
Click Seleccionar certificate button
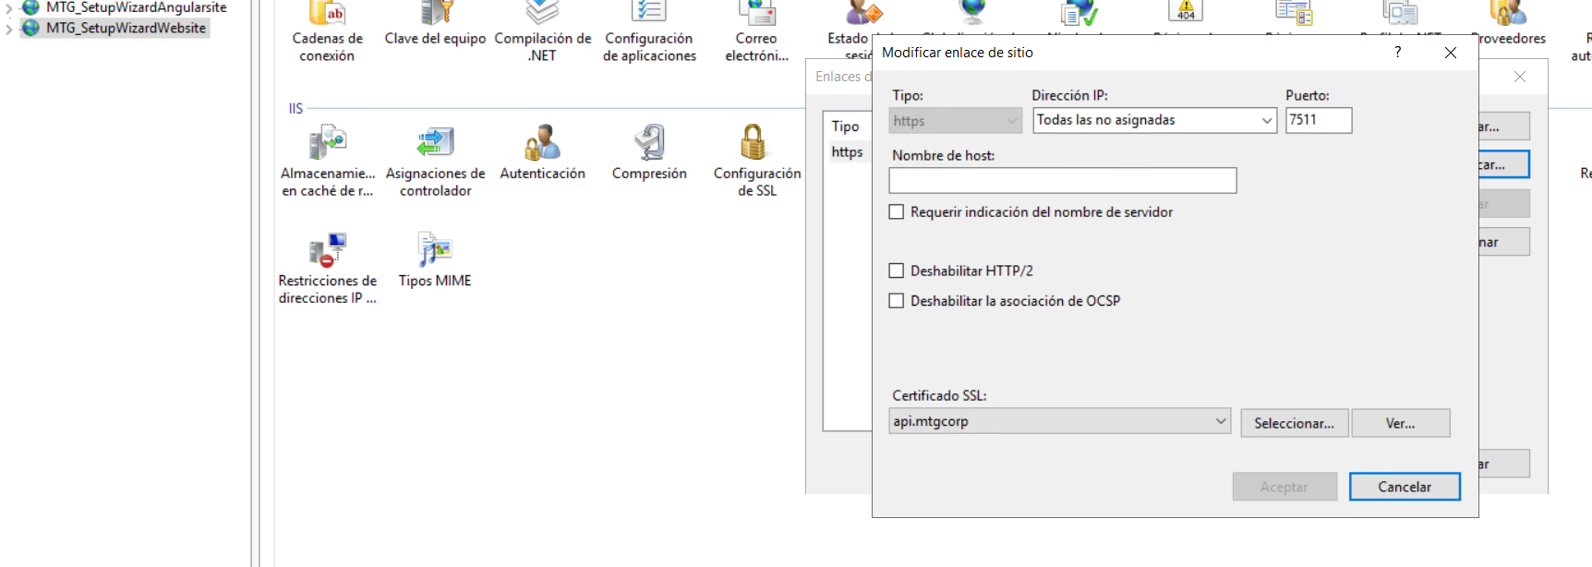coord(1294,423)
